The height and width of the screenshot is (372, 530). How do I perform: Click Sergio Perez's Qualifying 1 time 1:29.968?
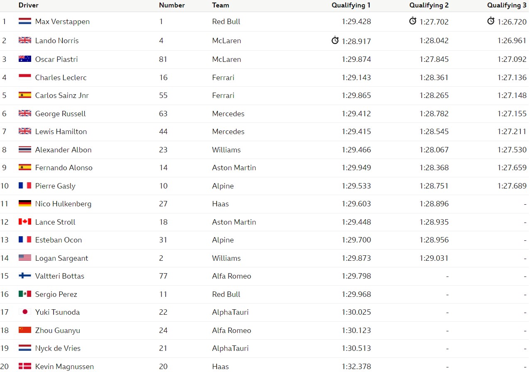pyautogui.click(x=356, y=294)
